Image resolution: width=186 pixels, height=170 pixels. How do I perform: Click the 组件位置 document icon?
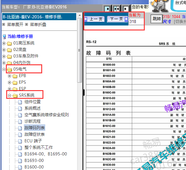pyautogui.click(x=20, y=102)
